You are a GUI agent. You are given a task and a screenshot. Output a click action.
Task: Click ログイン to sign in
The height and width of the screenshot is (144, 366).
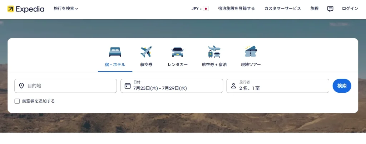pyautogui.click(x=350, y=9)
